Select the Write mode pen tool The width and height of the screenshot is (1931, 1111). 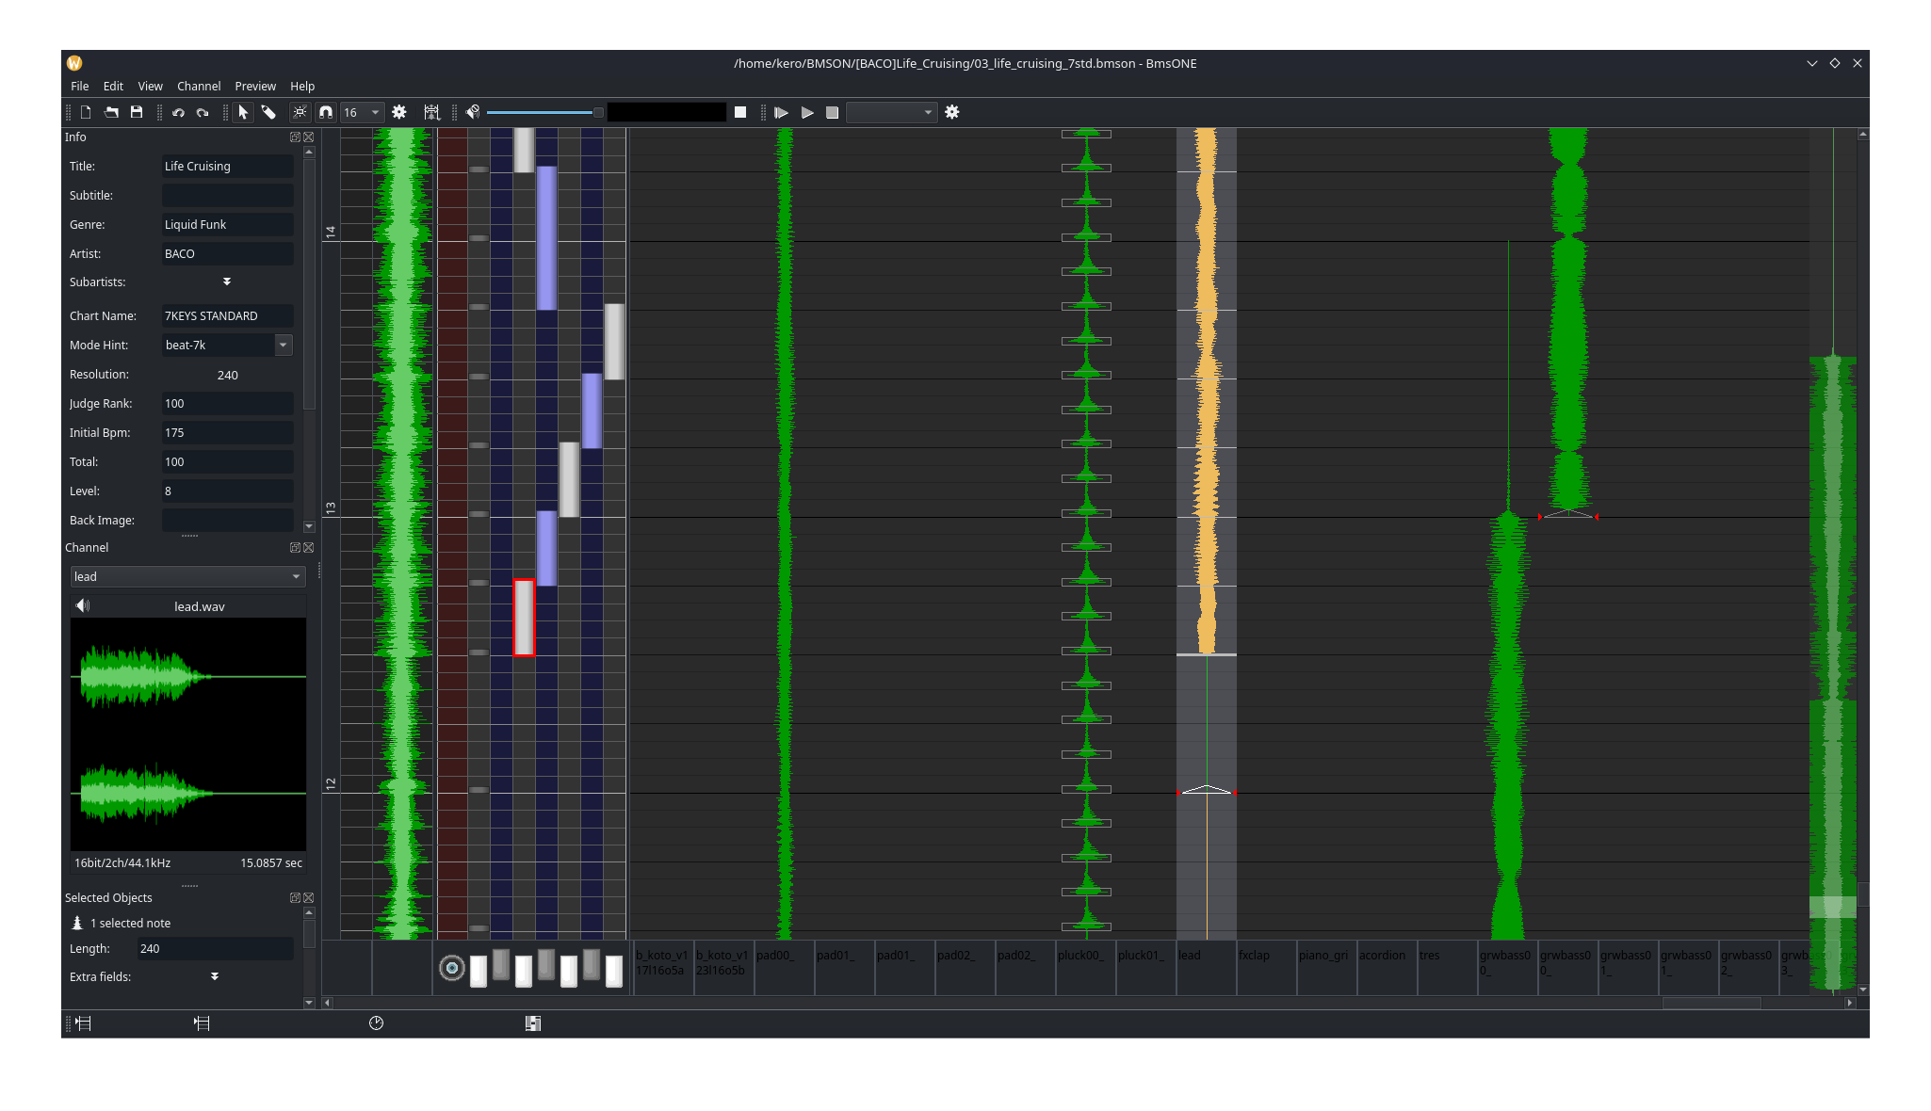pyautogui.click(x=269, y=112)
